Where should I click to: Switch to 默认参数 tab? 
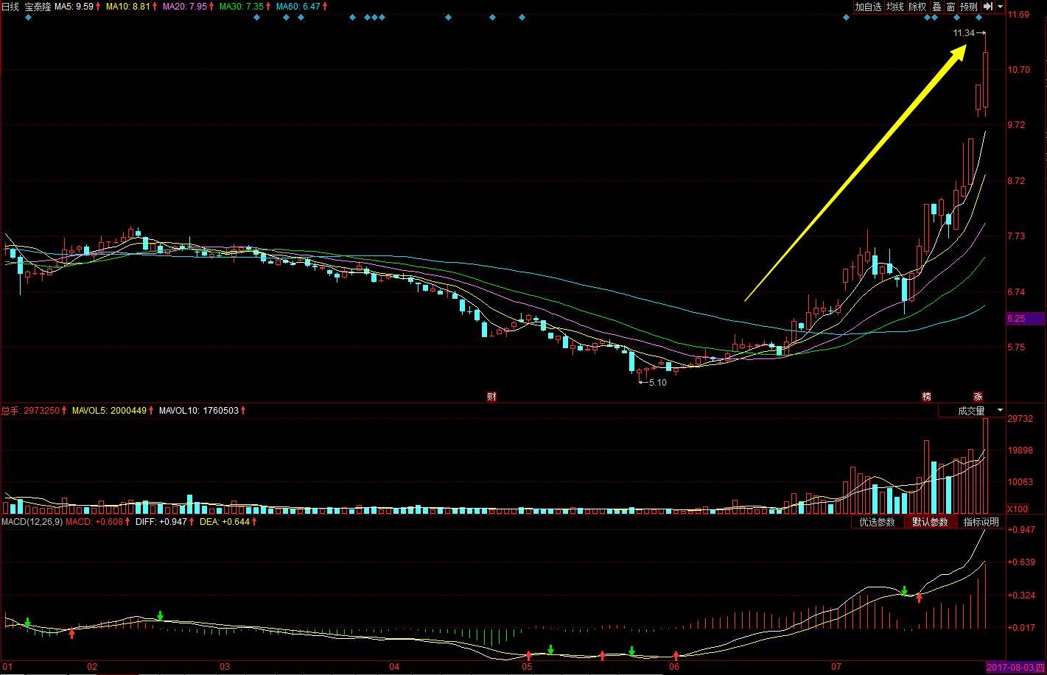click(x=930, y=522)
